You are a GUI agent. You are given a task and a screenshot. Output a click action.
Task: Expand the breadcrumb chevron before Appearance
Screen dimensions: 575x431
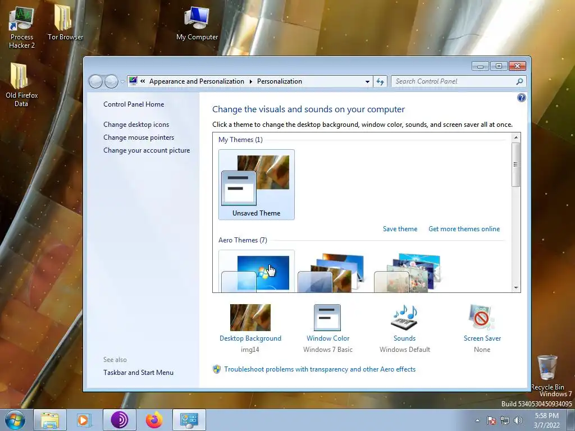pyautogui.click(x=143, y=81)
